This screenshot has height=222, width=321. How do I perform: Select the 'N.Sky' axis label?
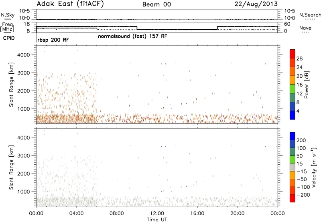8,15
